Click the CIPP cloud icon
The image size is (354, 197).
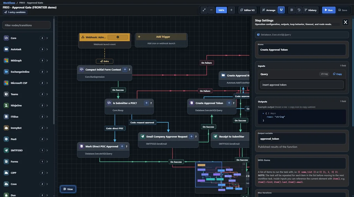click(x=6, y=173)
